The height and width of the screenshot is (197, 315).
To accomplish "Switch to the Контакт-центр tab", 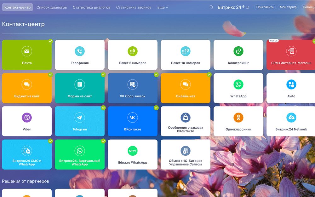I will 17,7.
